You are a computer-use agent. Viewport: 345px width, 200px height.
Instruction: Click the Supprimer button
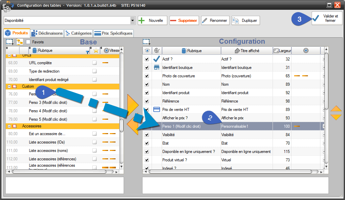pos(184,21)
